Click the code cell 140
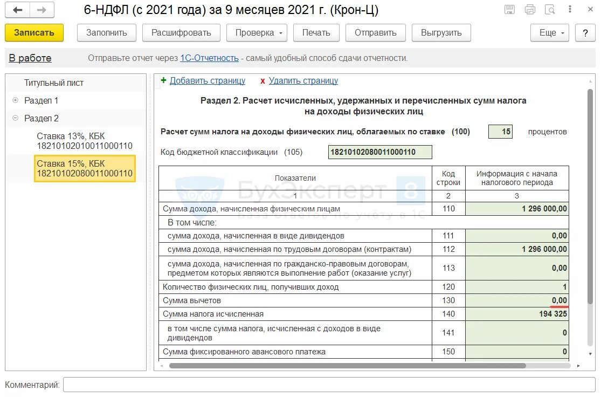The image size is (601, 397). tap(448, 314)
